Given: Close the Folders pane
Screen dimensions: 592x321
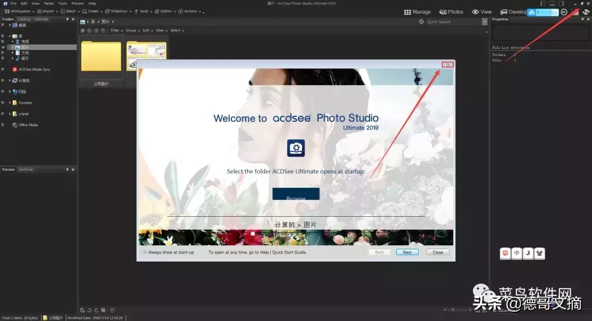Looking at the screenshot, I should click(73, 19).
